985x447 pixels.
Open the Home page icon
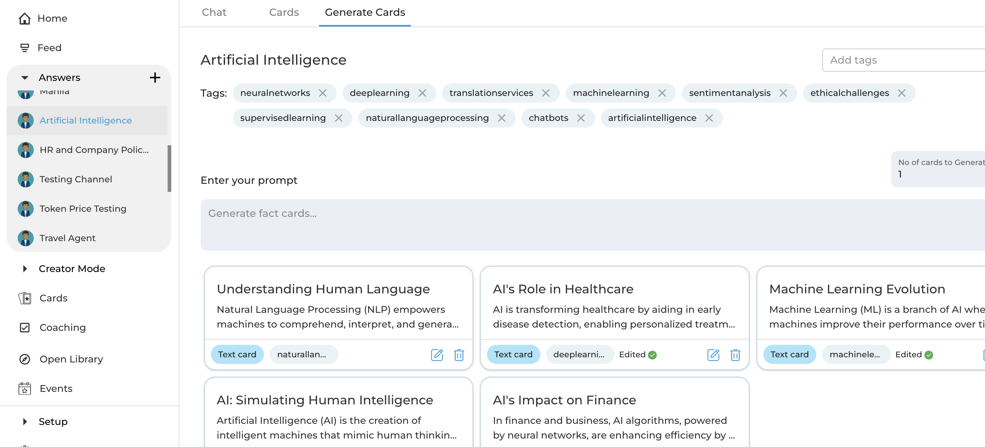(x=25, y=18)
